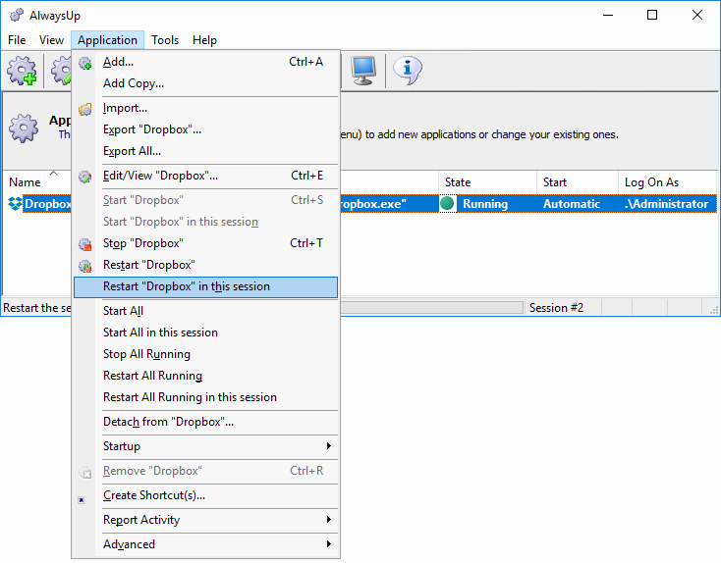Click the large gear icon in the Applications header
Viewport: 721px width, 563px height.
pyautogui.click(x=24, y=128)
